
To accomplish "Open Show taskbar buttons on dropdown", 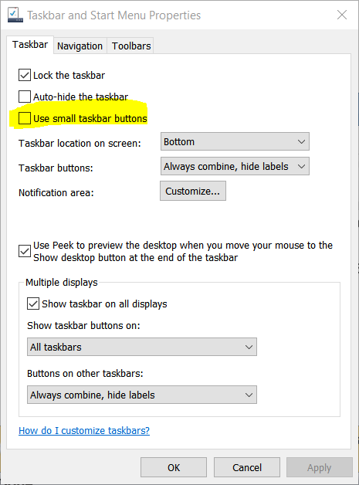I will 142,347.
